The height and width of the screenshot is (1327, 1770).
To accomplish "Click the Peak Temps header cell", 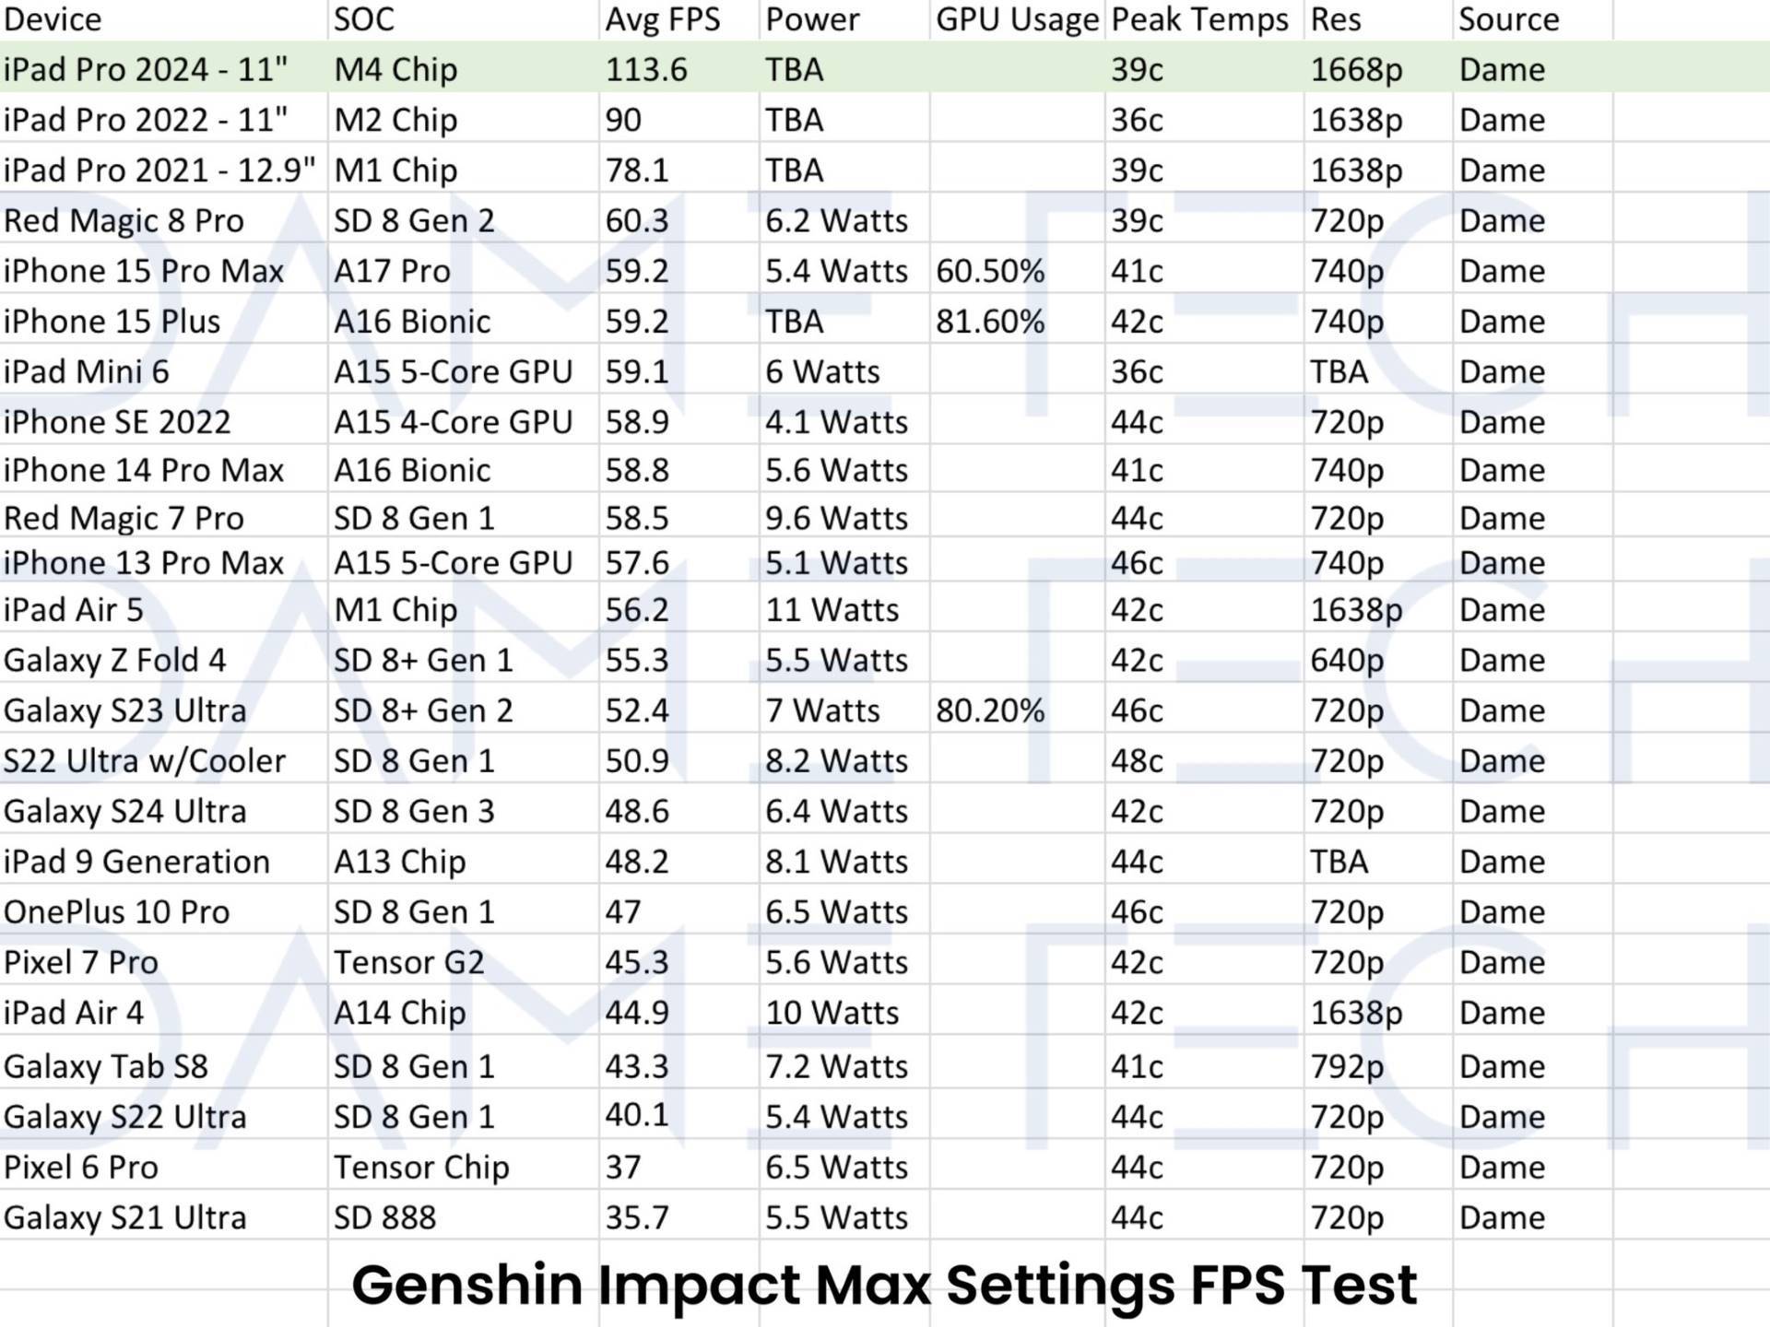I will 1199,19.
